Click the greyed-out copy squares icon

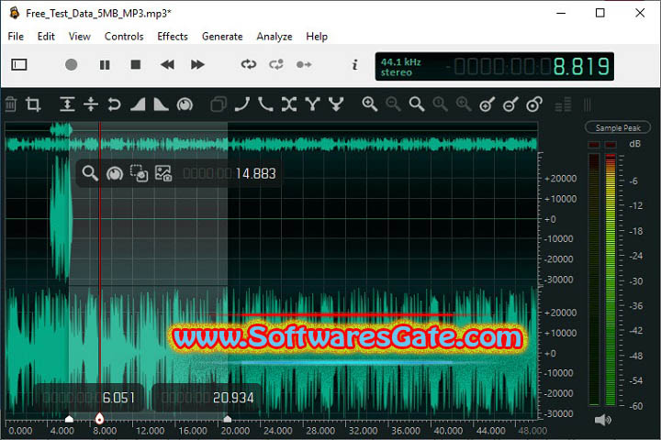click(218, 104)
